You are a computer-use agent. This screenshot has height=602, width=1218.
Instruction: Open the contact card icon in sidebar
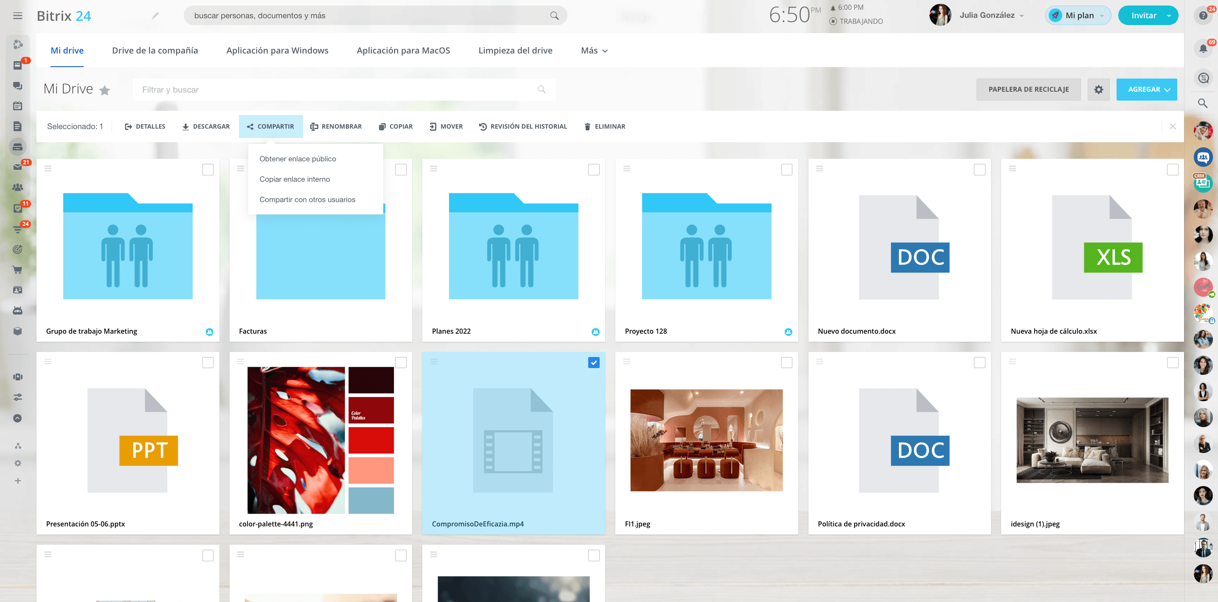point(17,290)
